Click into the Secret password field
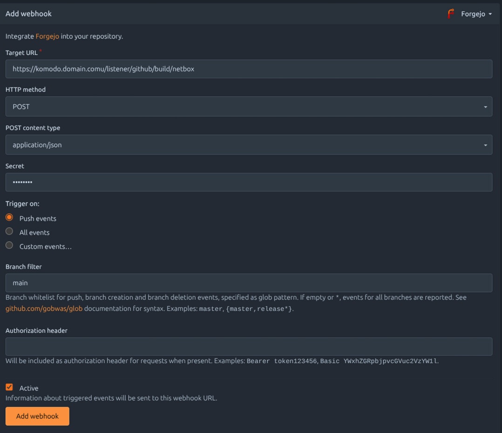 click(x=249, y=182)
